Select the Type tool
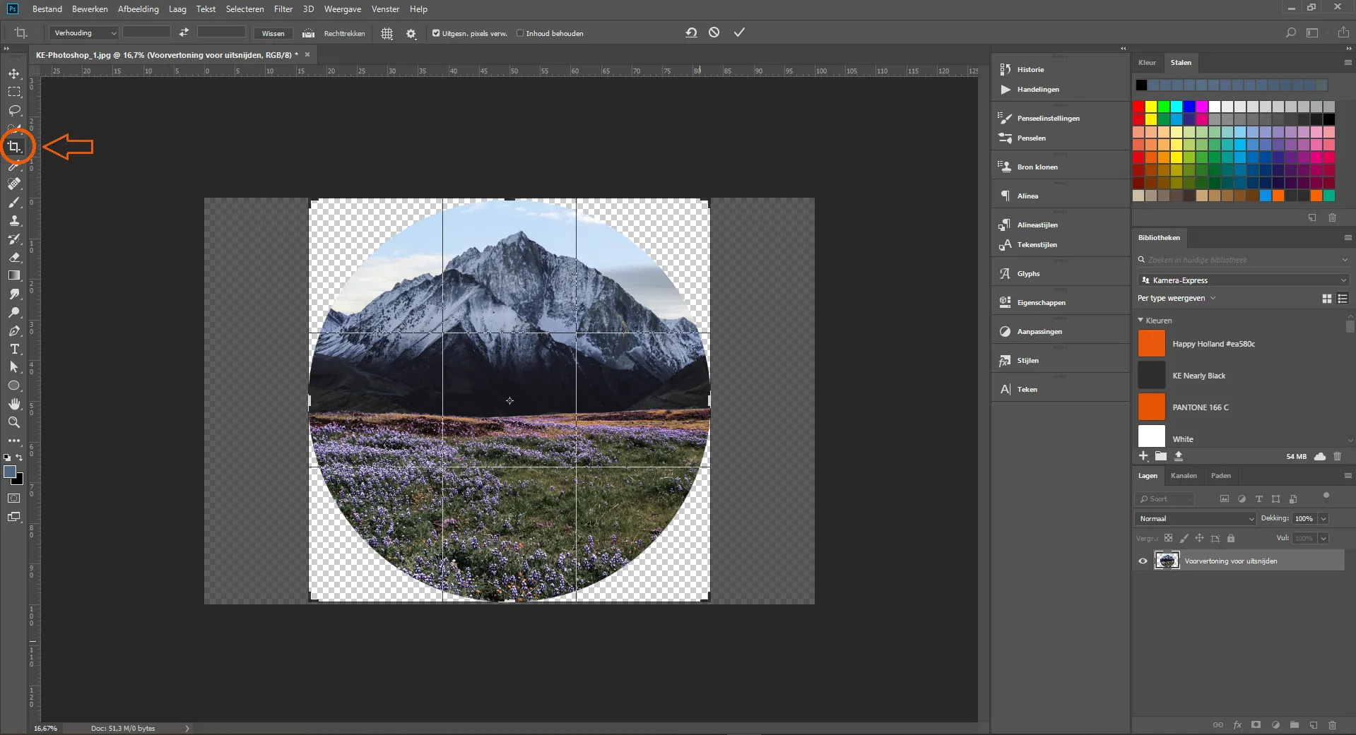 14,349
